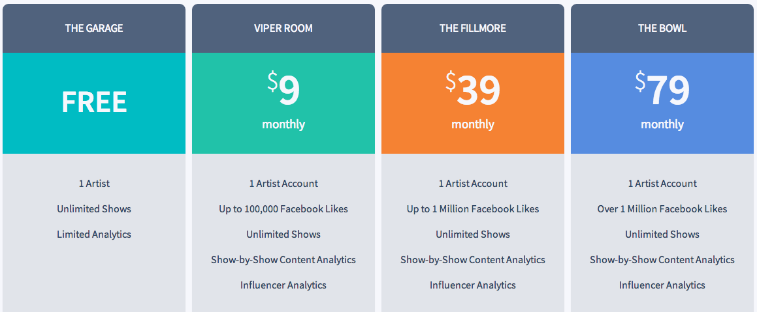Click "1 Artist Account" in The Bowl
This screenshot has width=757, height=312.
coord(662,184)
